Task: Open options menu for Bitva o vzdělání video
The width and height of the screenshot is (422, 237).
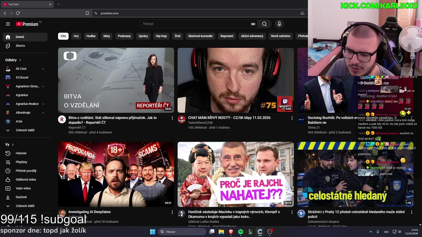Action: 172,118
